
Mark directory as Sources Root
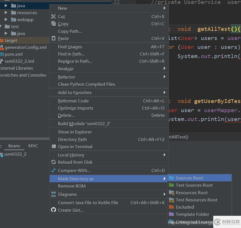(199, 178)
